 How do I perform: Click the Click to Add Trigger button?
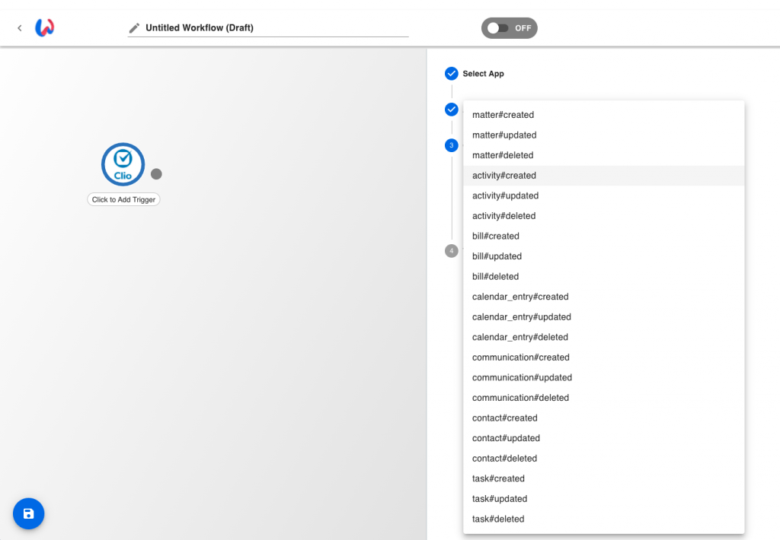(x=123, y=199)
